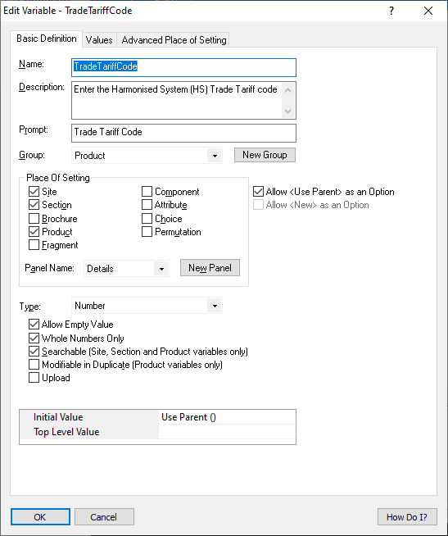Expand the Panel Name dropdown
This screenshot has width=448, height=536.
[161, 269]
